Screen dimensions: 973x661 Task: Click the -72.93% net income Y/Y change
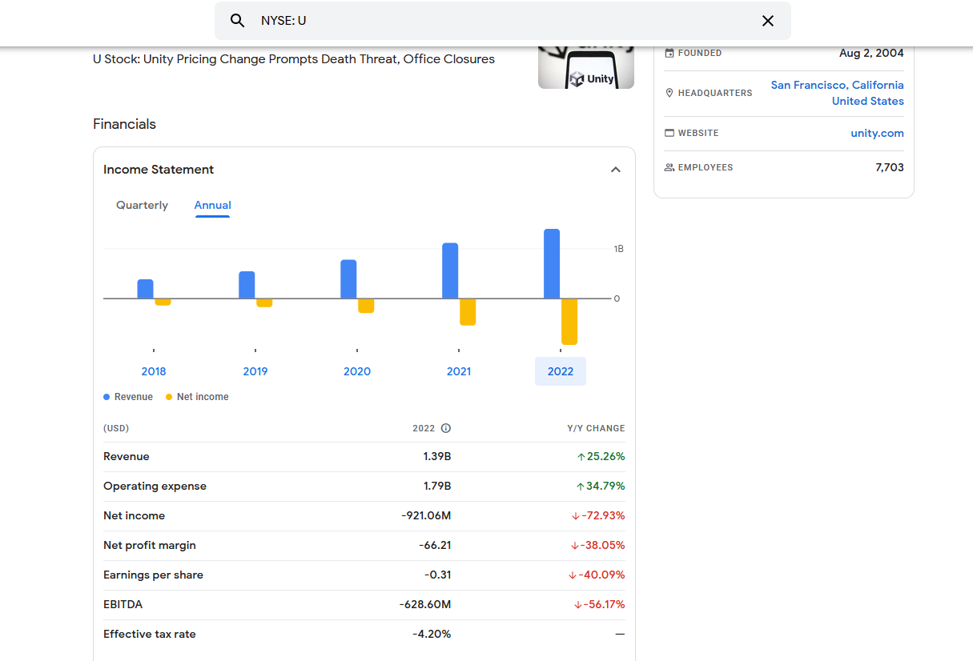point(598,516)
